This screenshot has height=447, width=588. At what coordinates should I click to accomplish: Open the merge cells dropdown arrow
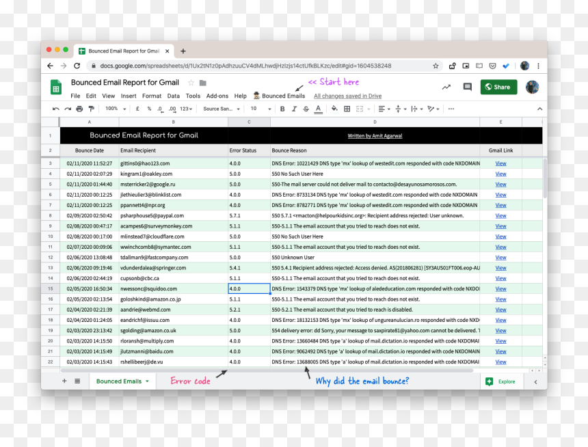coord(369,109)
